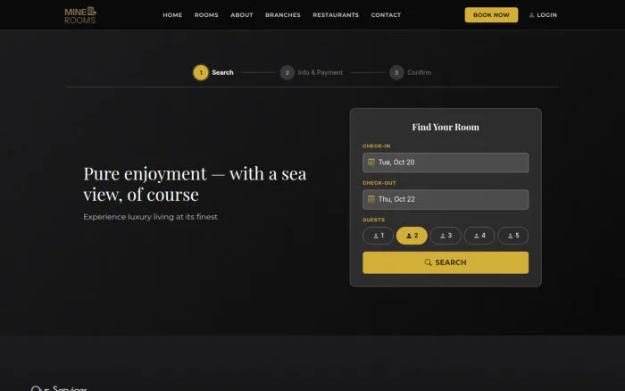Select 4 guests option

coord(479,236)
